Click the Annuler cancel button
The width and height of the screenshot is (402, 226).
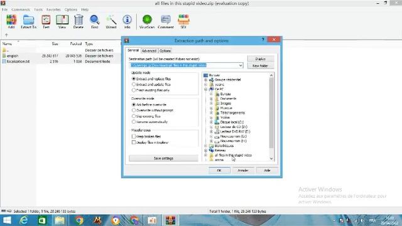tap(243, 170)
